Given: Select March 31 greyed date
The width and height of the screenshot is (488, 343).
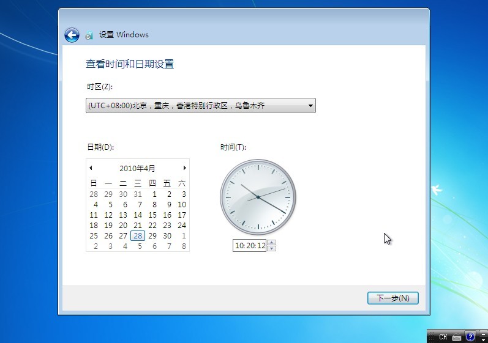Looking at the screenshot, I should pyautogui.click(x=138, y=194).
